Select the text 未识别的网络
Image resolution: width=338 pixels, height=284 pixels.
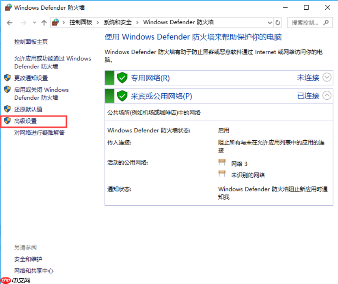[248, 175]
